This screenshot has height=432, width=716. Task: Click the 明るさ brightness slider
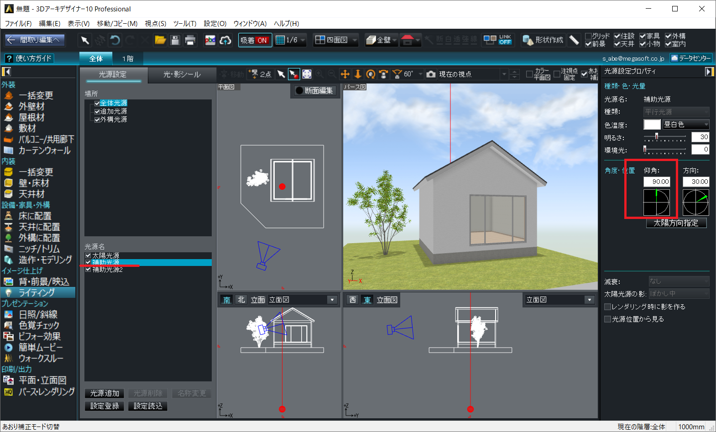tap(664, 137)
